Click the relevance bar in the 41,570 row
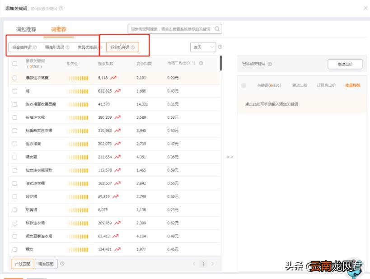Viewport: 370px width, 279px height. 78,104
